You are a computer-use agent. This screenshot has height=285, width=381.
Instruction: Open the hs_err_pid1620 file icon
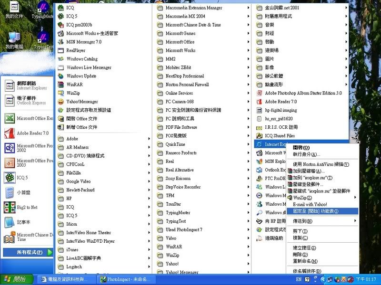click(259, 118)
